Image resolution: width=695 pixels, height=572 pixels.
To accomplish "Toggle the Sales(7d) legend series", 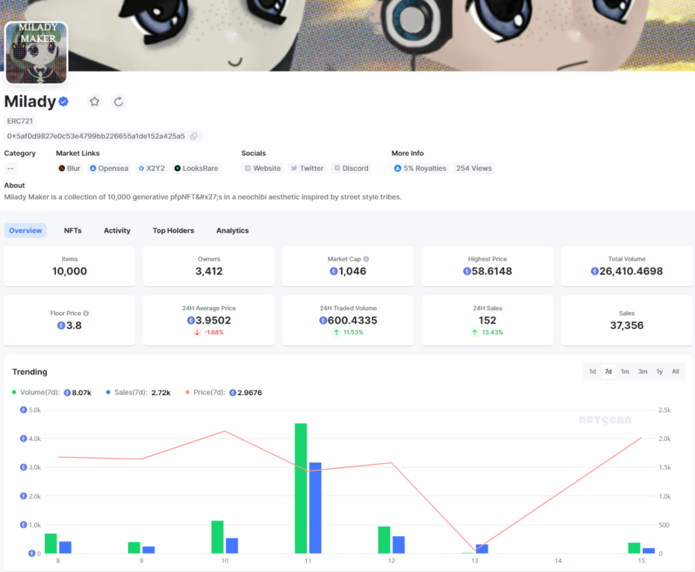I will (138, 393).
